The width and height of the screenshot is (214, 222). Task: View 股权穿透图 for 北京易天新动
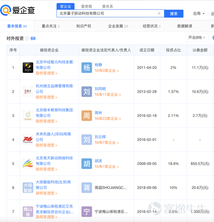(x=46, y=169)
